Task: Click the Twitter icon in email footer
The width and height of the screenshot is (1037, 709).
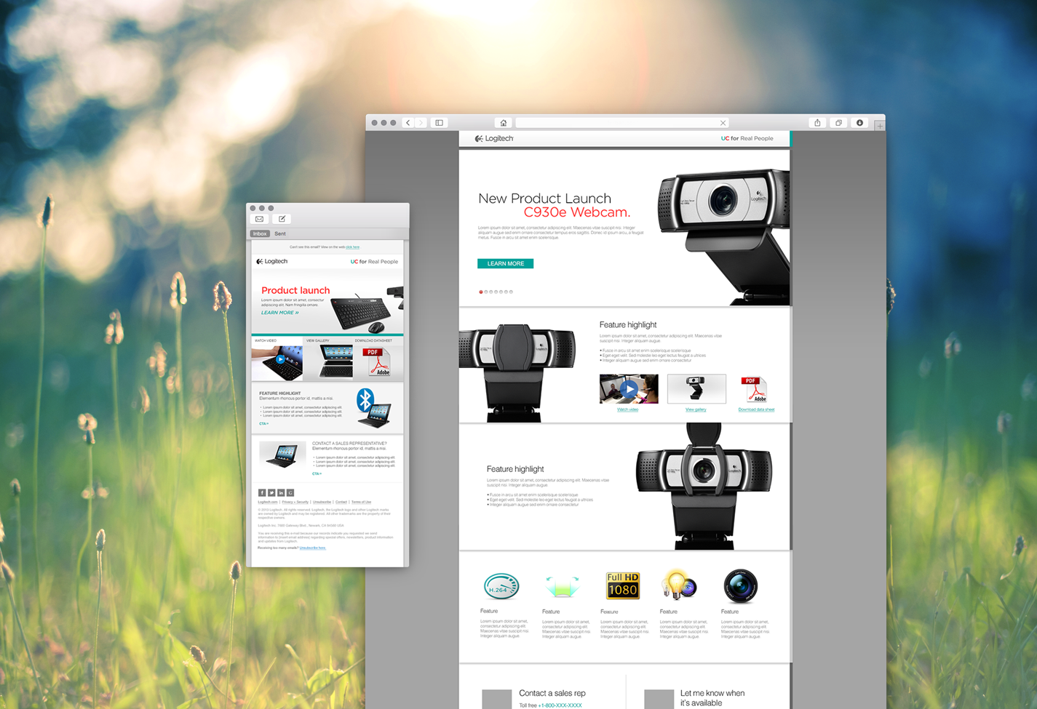Action: click(271, 493)
